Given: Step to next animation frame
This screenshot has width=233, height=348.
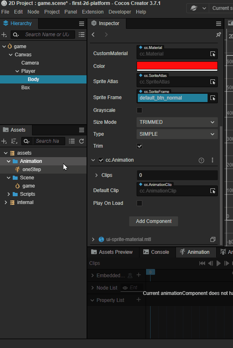Looking at the screenshot, I should coord(226,263).
